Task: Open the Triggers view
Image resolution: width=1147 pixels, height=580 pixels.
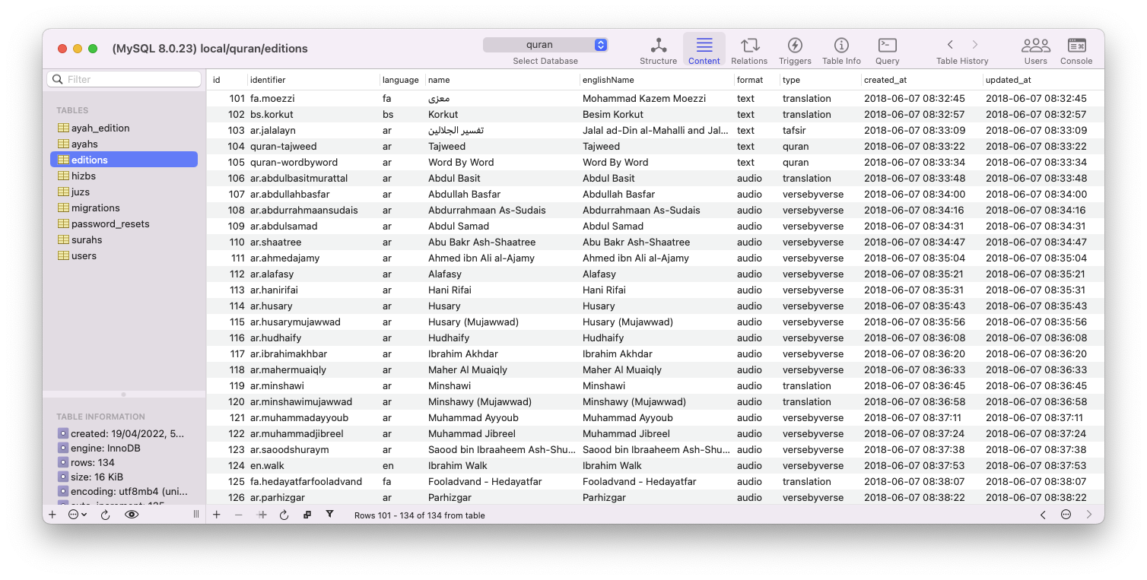Action: click(x=795, y=50)
